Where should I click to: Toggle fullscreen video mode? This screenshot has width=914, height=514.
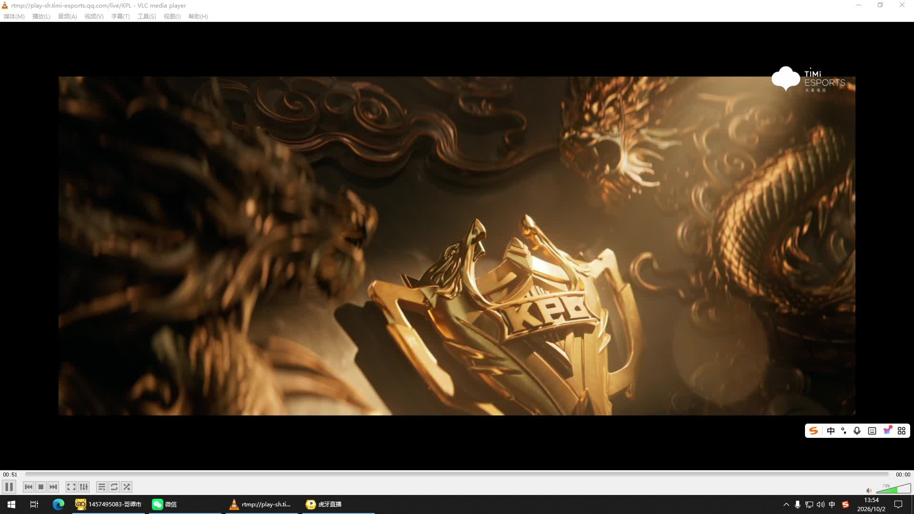71,487
